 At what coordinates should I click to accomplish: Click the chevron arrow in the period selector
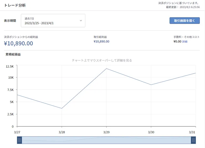point(81,21)
